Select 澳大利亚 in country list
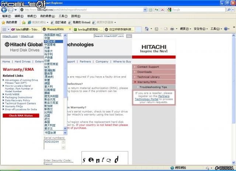The width and height of the screenshot is (236, 171). click(x=50, y=125)
